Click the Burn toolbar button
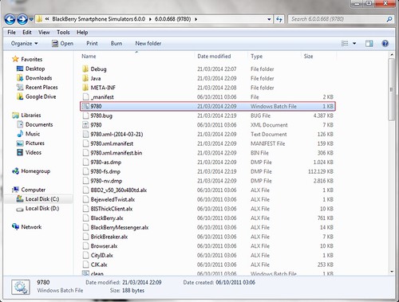The image size is (399, 302). [117, 43]
